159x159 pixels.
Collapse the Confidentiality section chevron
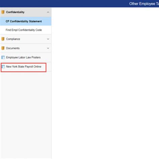(x=48, y=12)
